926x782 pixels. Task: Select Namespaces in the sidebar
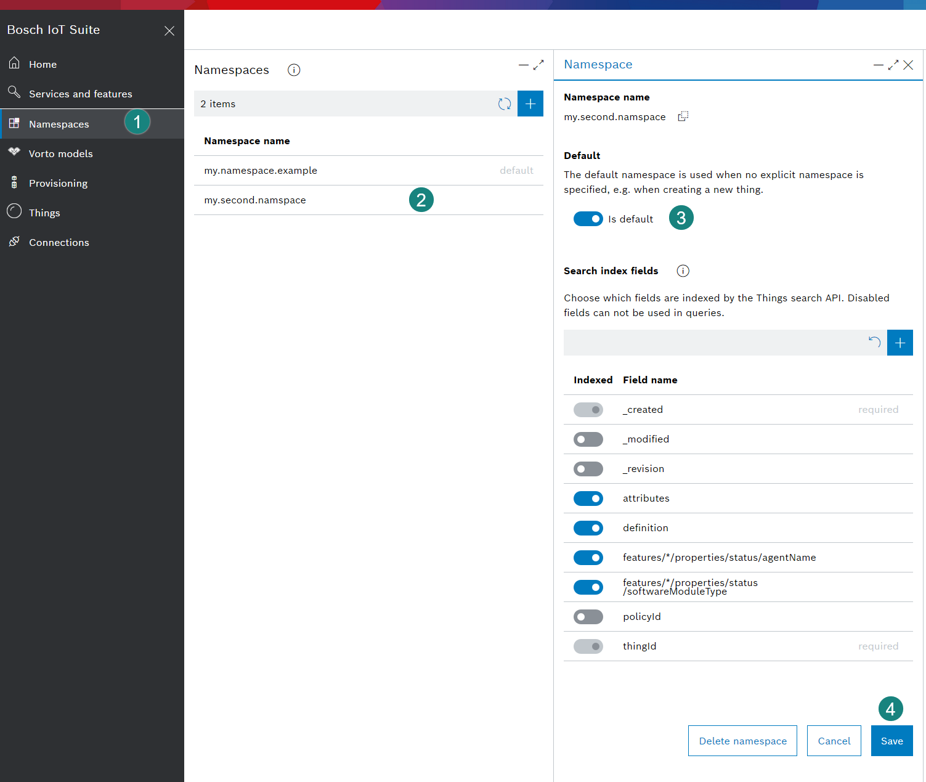[x=92, y=124]
